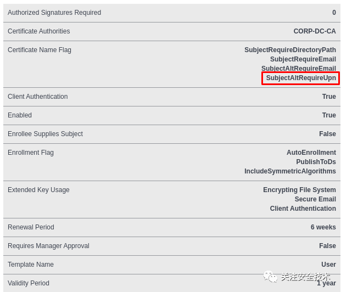Click the Secure Email key usage

coord(315,199)
